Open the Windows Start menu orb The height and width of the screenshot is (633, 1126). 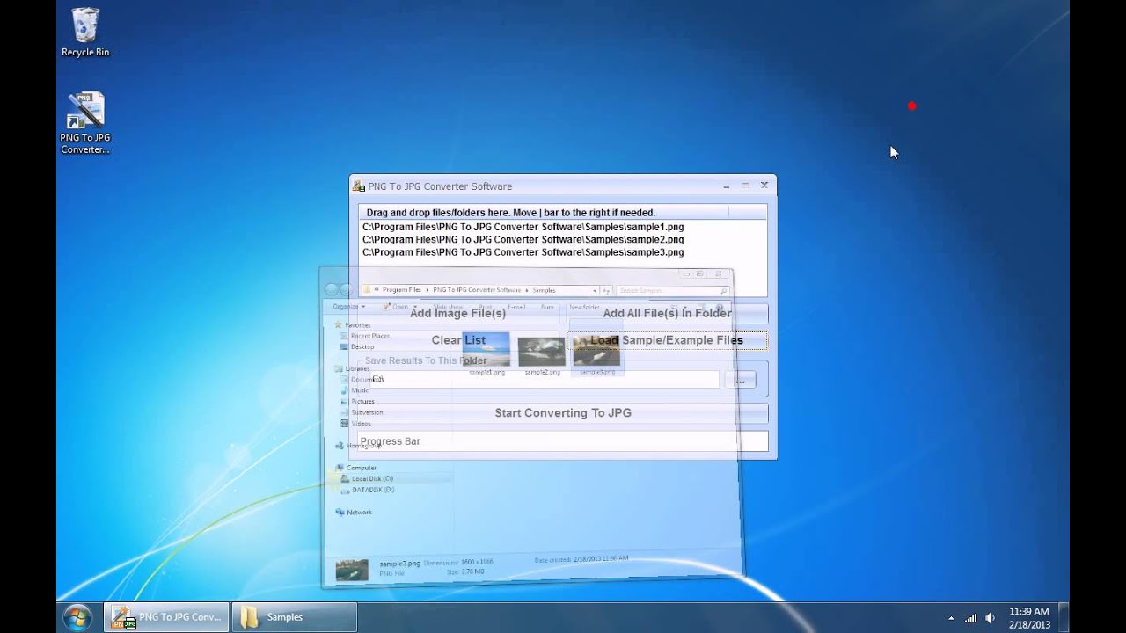[77, 617]
